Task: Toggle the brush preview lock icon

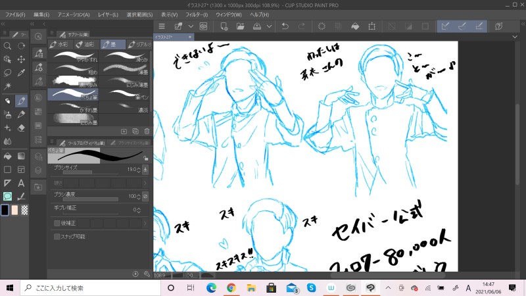Action: 145,158
